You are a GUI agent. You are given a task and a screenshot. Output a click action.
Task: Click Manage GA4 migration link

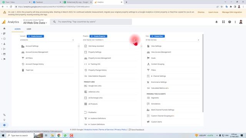click(232, 12)
